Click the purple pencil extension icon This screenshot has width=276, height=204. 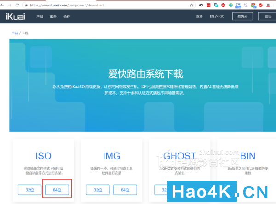point(246,5)
